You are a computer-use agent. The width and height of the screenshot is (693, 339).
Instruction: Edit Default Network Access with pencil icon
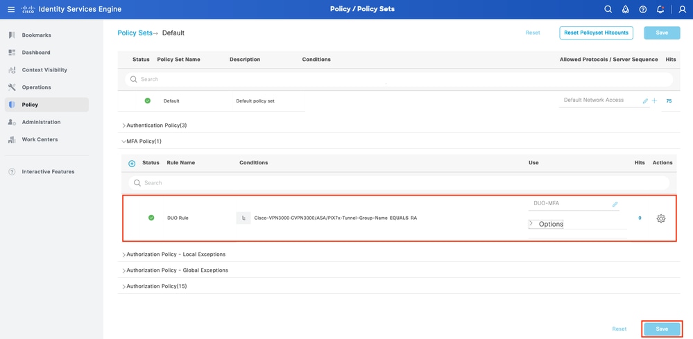click(x=645, y=101)
